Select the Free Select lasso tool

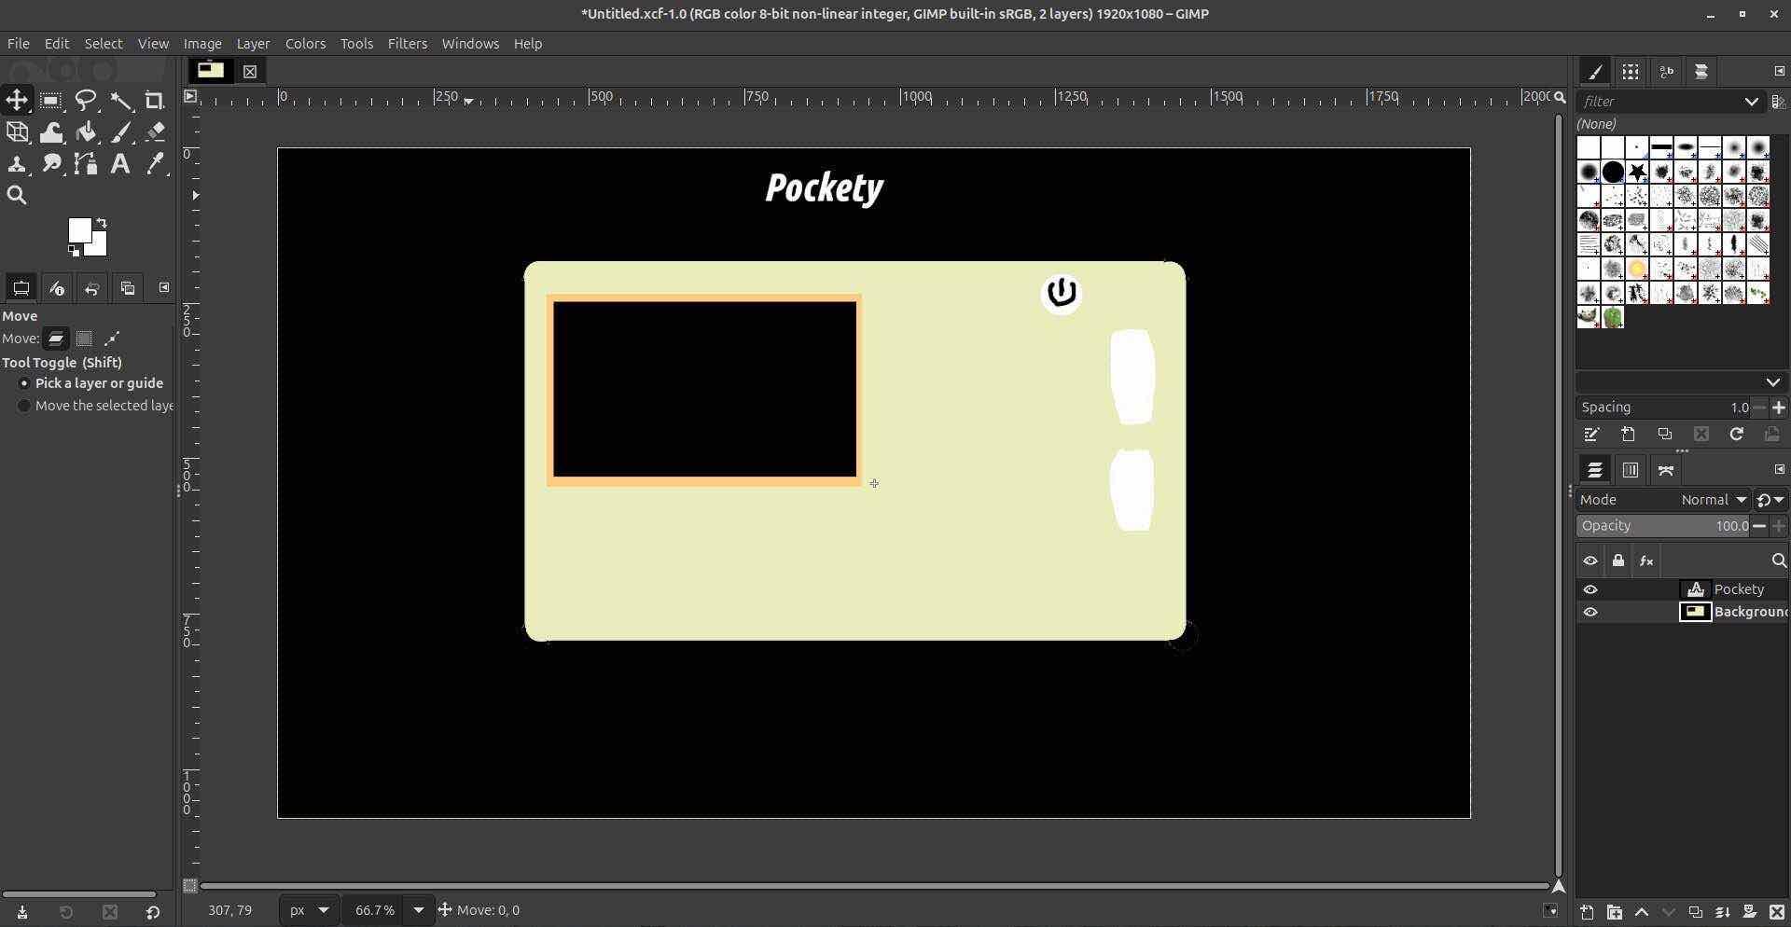(87, 101)
